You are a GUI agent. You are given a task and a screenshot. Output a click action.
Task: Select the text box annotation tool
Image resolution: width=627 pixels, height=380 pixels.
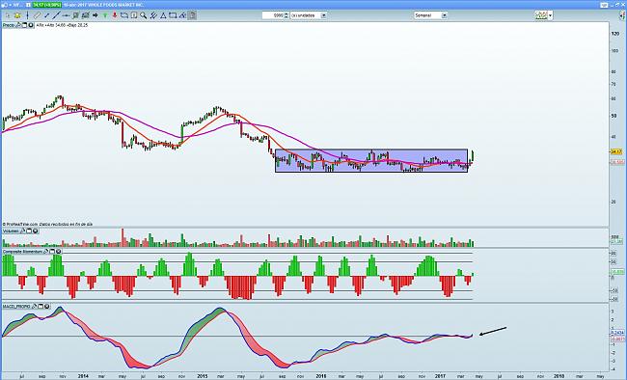pos(134,15)
